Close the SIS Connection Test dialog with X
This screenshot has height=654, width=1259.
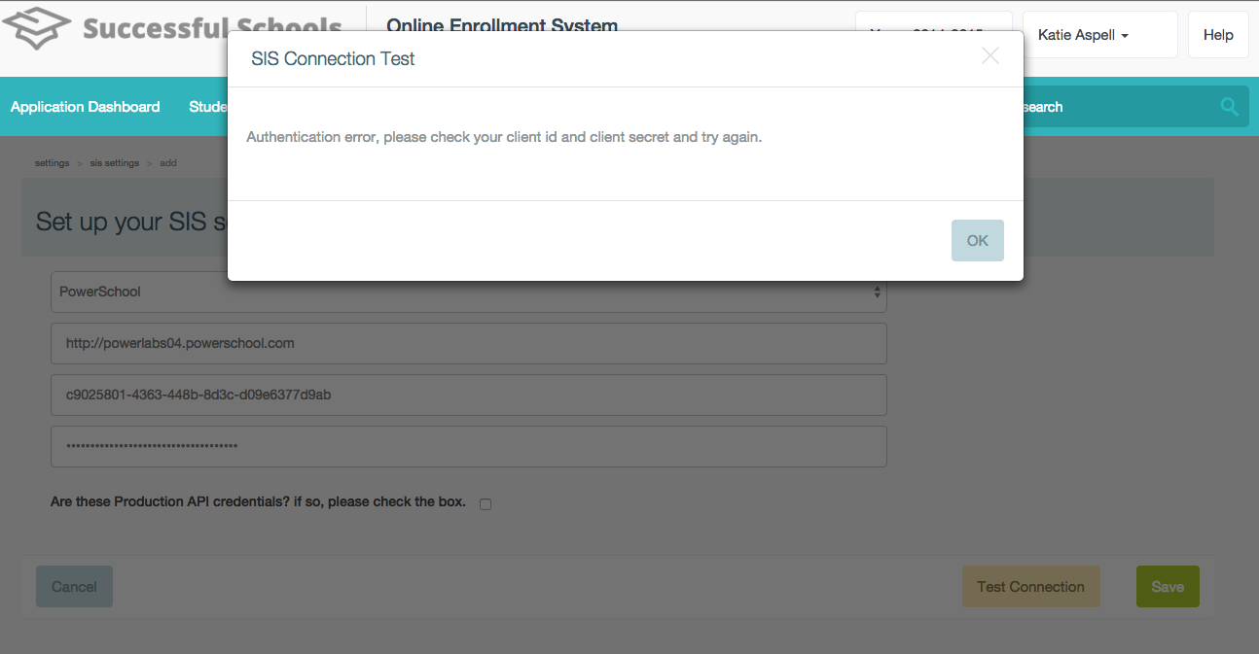tap(989, 56)
